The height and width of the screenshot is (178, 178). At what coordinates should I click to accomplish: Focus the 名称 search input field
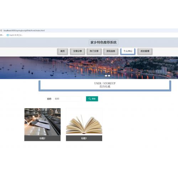67,99
